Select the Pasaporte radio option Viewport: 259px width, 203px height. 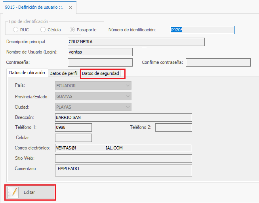(x=72, y=30)
